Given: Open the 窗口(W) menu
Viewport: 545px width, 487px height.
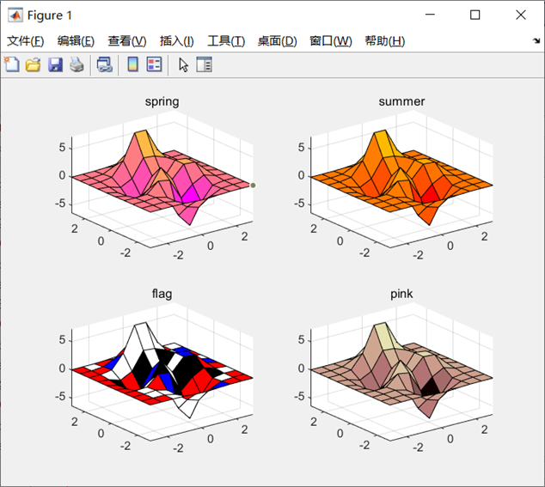Looking at the screenshot, I should pos(331,41).
